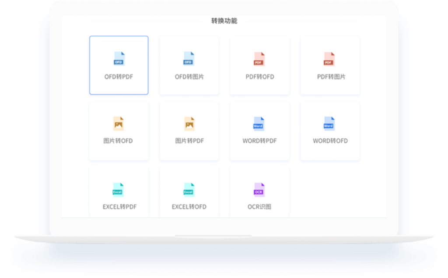Image resolution: width=448 pixels, height=278 pixels.
Task: Click the OFD file icon above OFD转PDF
Action: [119, 59]
